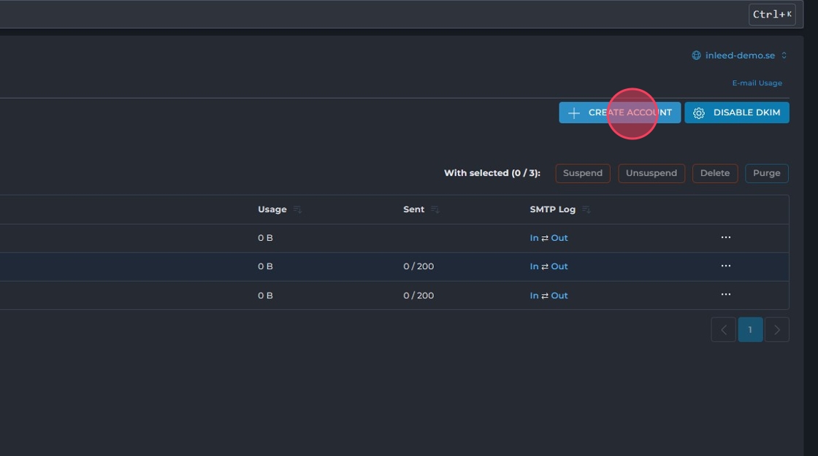Image resolution: width=818 pixels, height=456 pixels.
Task: Click the Create Account button
Action: (x=619, y=113)
